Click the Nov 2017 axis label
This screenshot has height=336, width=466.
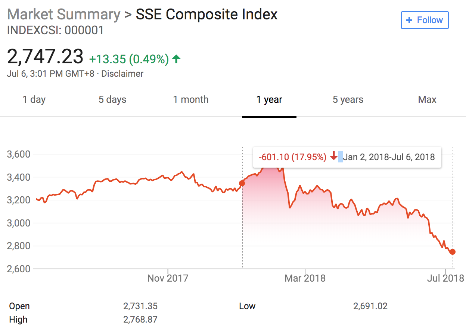(168, 278)
